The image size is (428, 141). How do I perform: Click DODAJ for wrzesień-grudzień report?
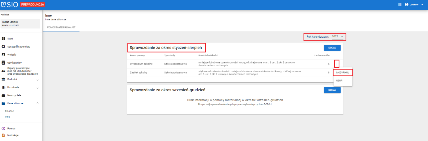coord(332,90)
